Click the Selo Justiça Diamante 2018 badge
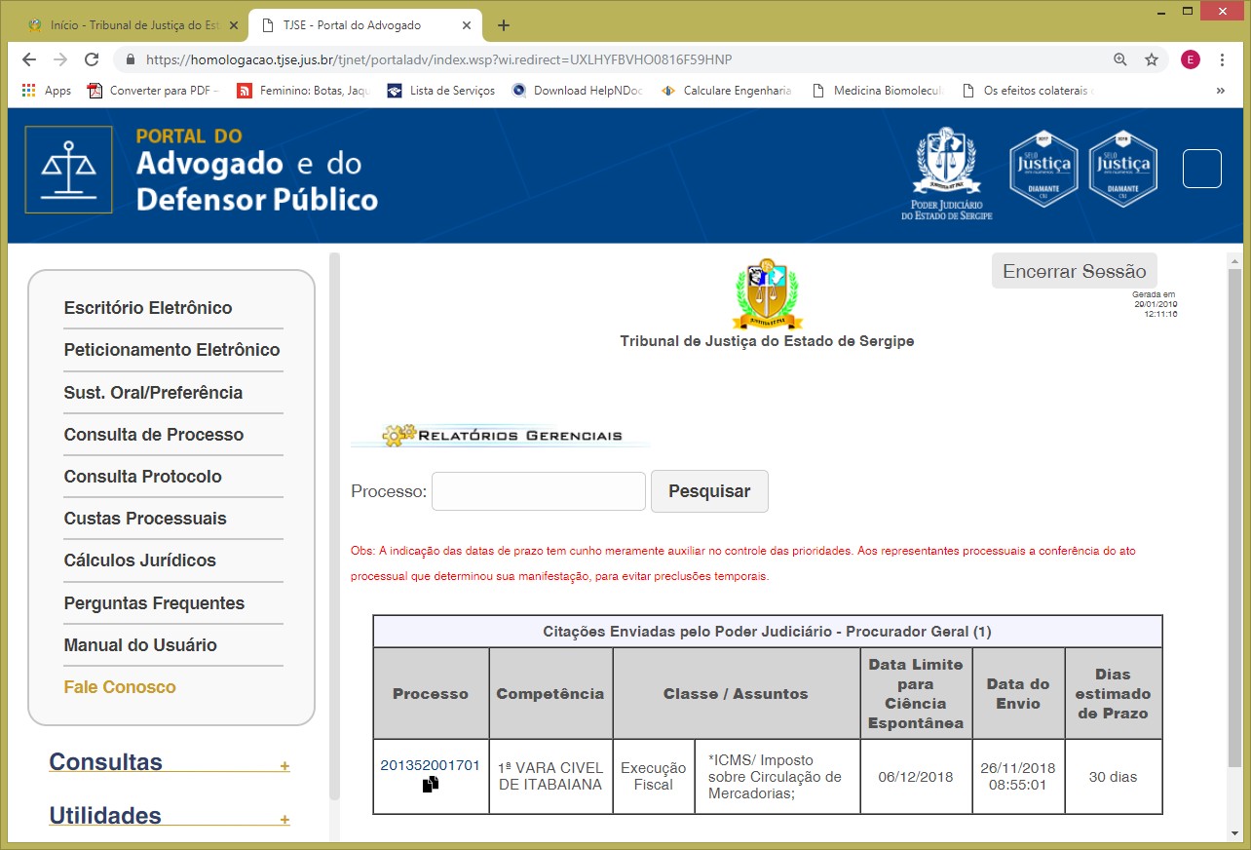 1122,169
